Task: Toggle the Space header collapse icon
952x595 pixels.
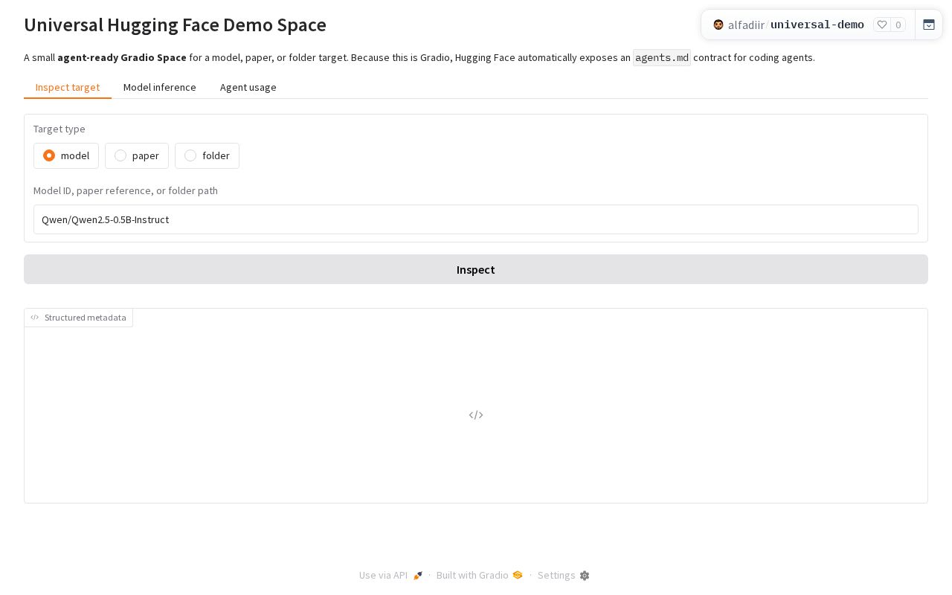Action: [x=929, y=25]
